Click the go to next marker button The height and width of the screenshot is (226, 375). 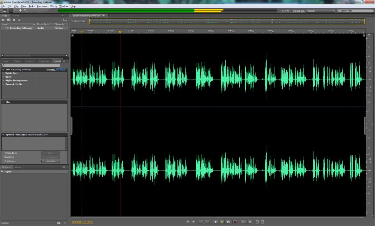[207, 222]
